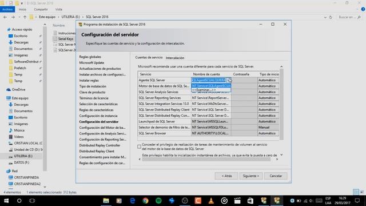This screenshot has height=206, width=366.
Task: Open Google Chrome in the taskbar
Action: coord(145,201)
